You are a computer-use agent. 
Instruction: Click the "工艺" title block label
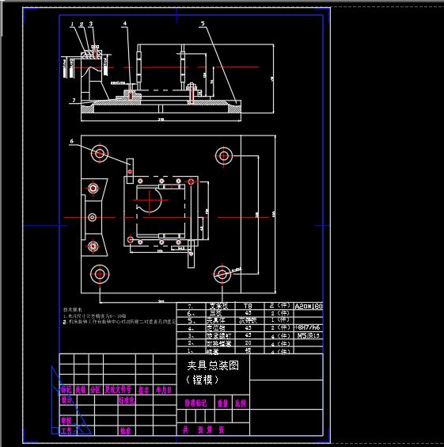(66, 430)
